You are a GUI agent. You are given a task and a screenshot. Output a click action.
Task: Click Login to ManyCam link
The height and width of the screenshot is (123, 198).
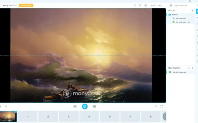[x=181, y=6]
